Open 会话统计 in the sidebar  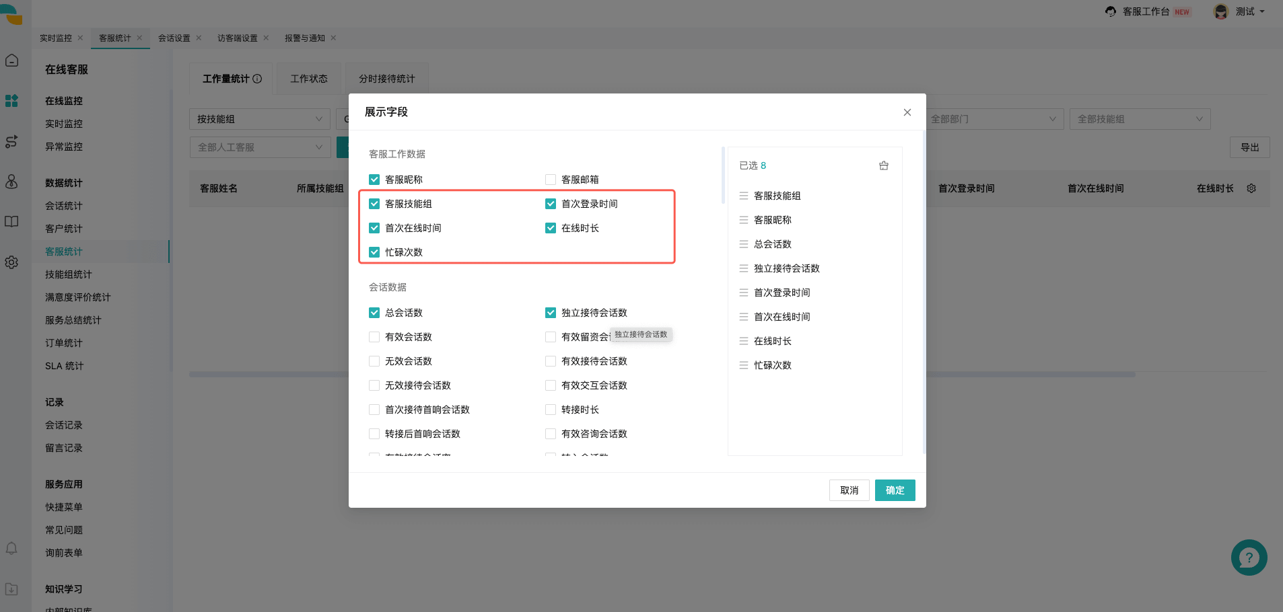[x=64, y=206]
